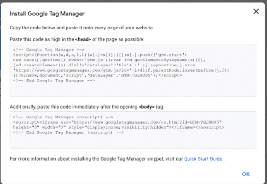Click the "j=d.createElement(s)" code line
This screenshot has width=267, height=184.
pyautogui.click(x=104, y=65)
